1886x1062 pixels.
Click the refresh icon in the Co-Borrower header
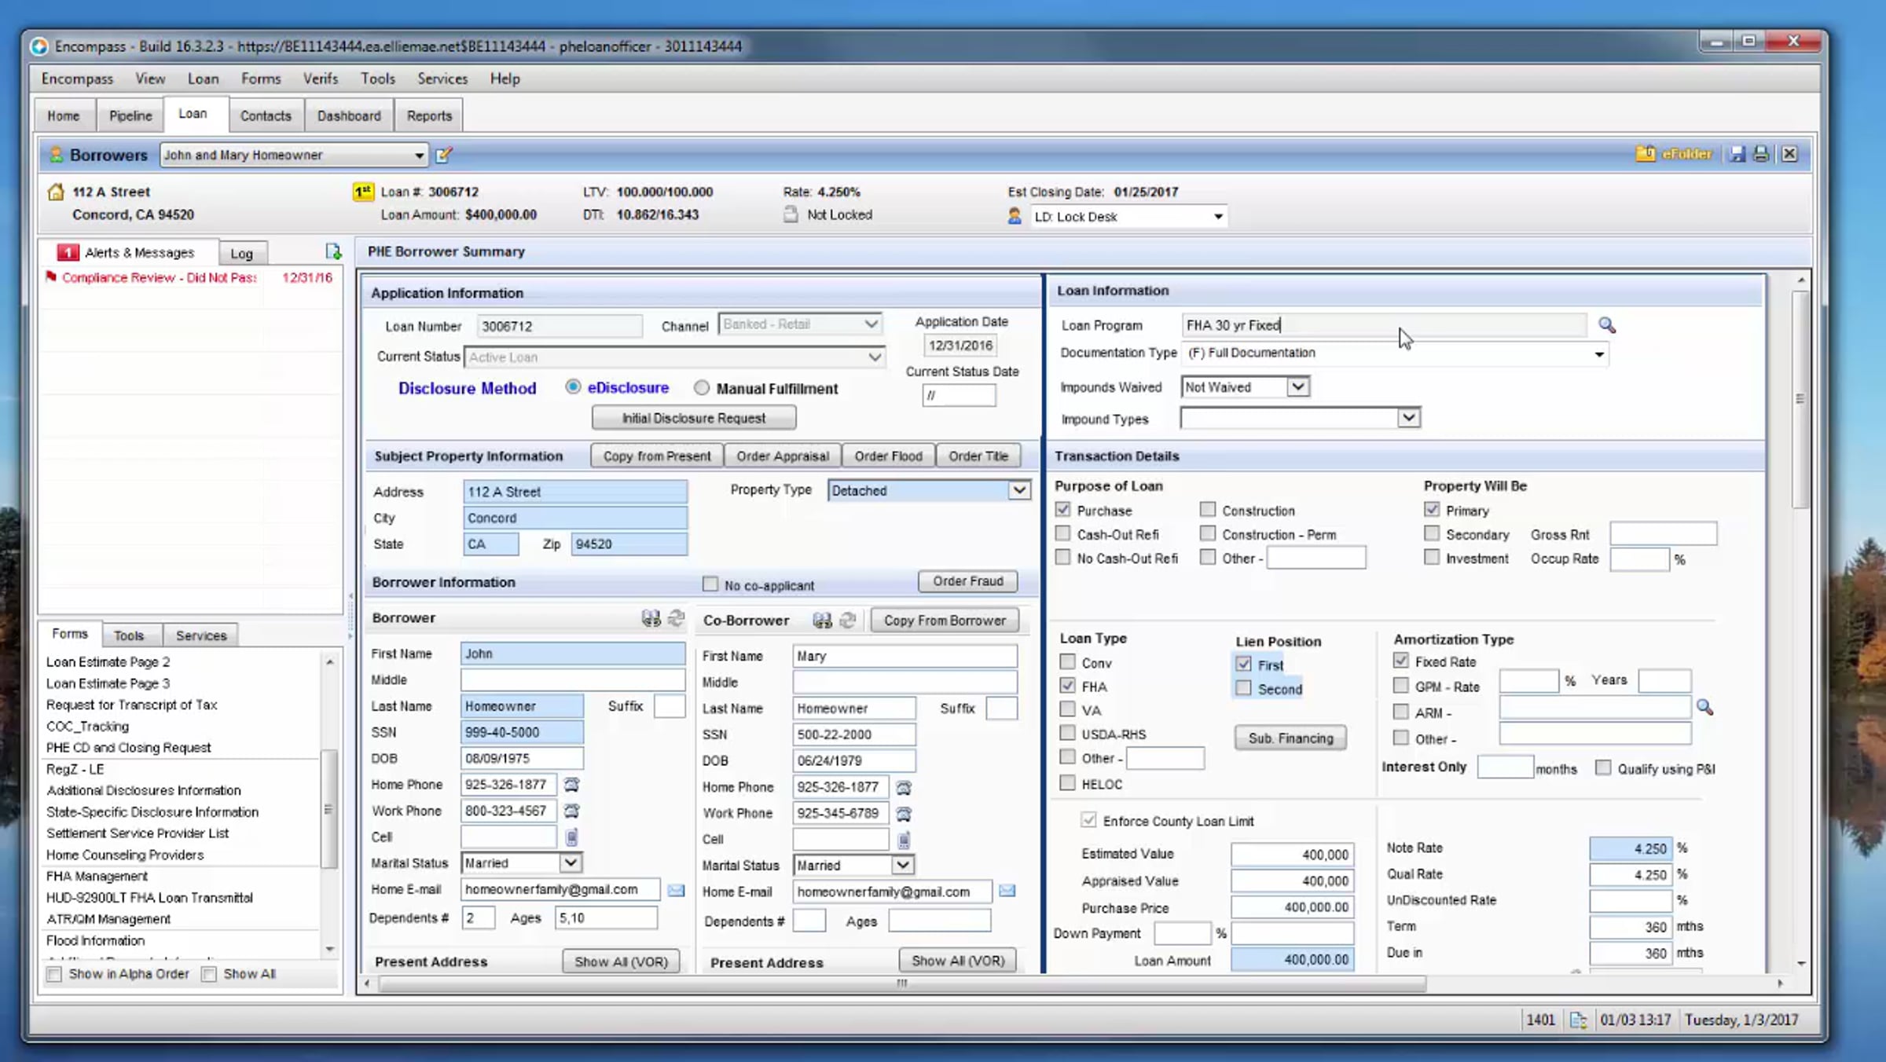coord(847,621)
